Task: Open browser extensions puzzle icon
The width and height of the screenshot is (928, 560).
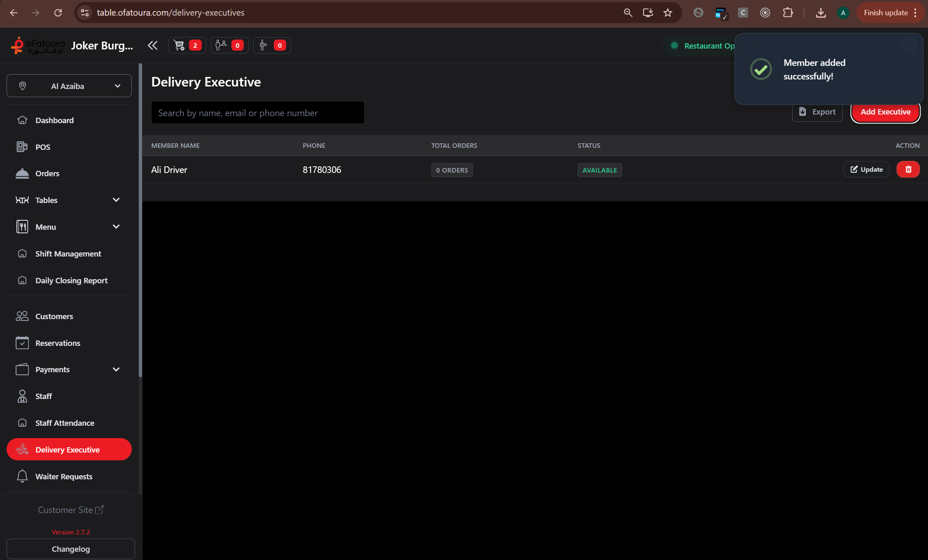Action: 788,13
